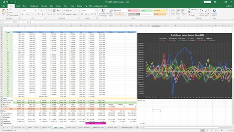The width and height of the screenshot is (234, 132).
Task: Expand the font name dropdown
Action: point(34,11)
